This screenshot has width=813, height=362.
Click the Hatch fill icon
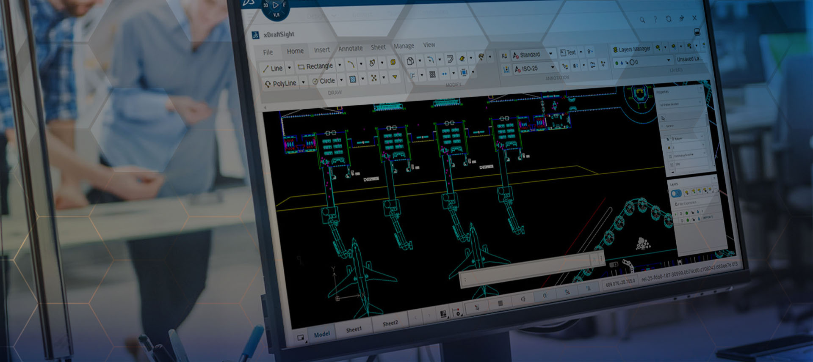(x=352, y=79)
